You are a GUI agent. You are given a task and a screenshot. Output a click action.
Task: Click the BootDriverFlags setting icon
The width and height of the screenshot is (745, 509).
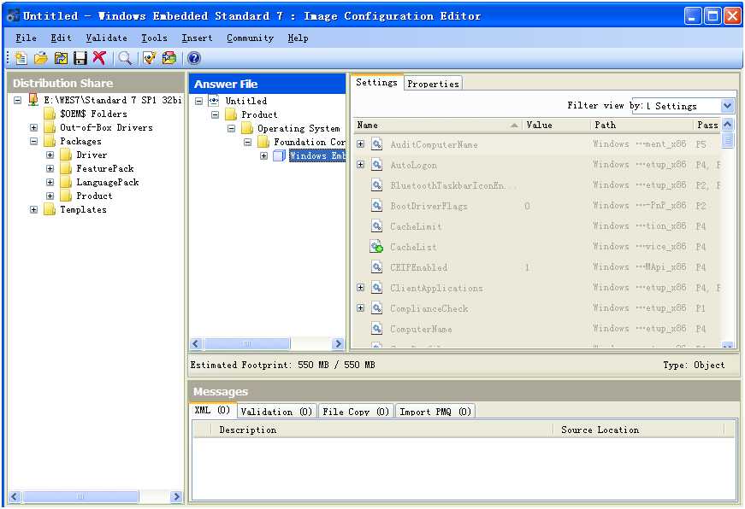click(376, 206)
